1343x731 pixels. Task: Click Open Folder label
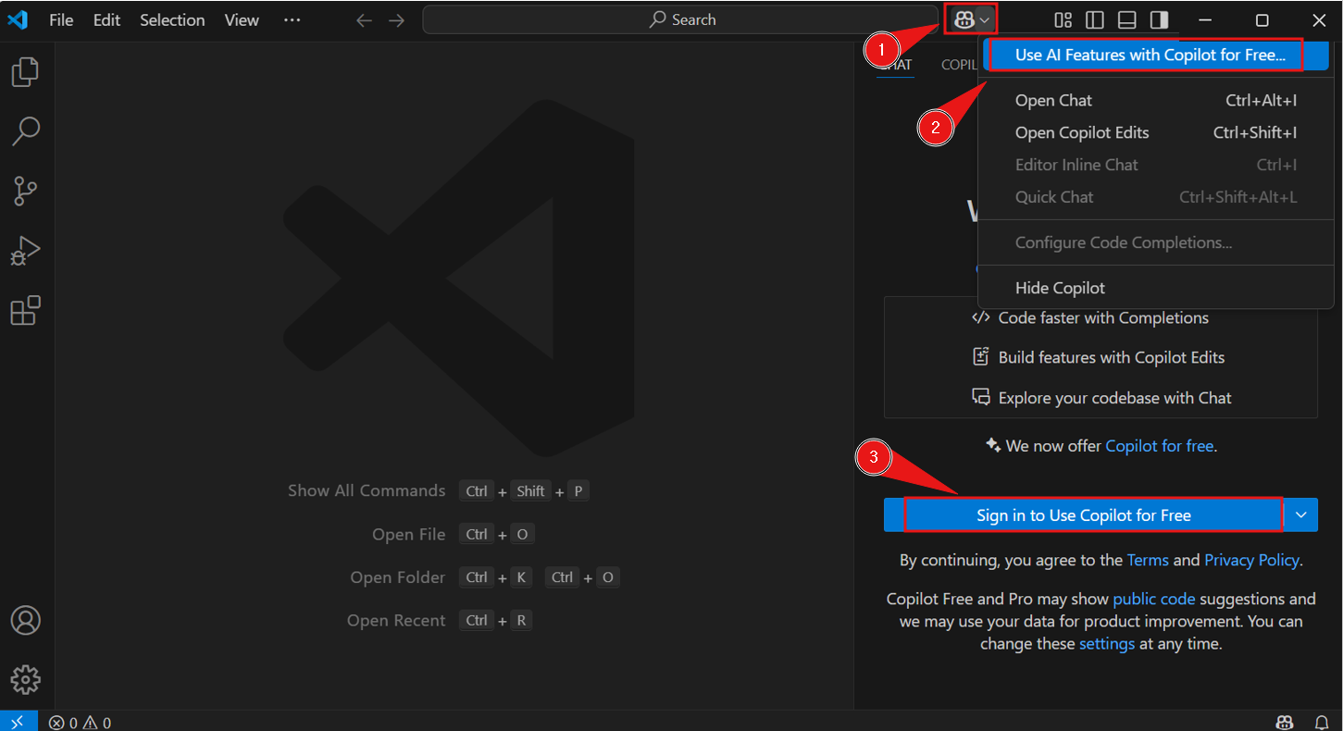(x=398, y=577)
